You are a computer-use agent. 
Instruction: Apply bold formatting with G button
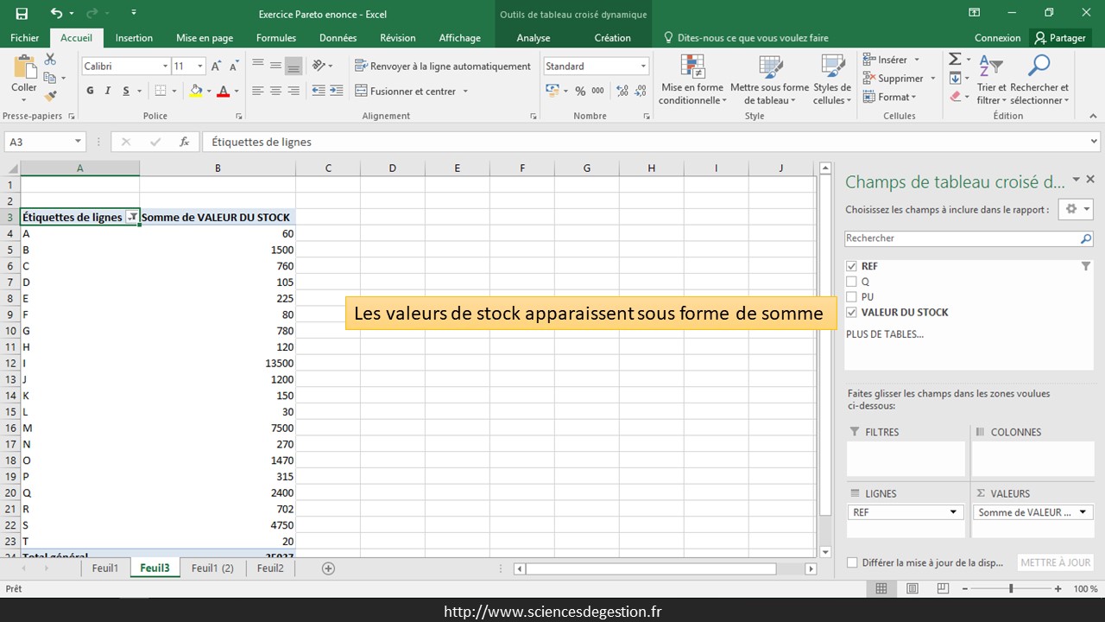[x=90, y=91]
